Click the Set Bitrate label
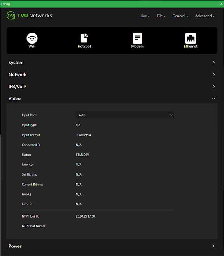The height and width of the screenshot is (256, 224). pos(30,174)
